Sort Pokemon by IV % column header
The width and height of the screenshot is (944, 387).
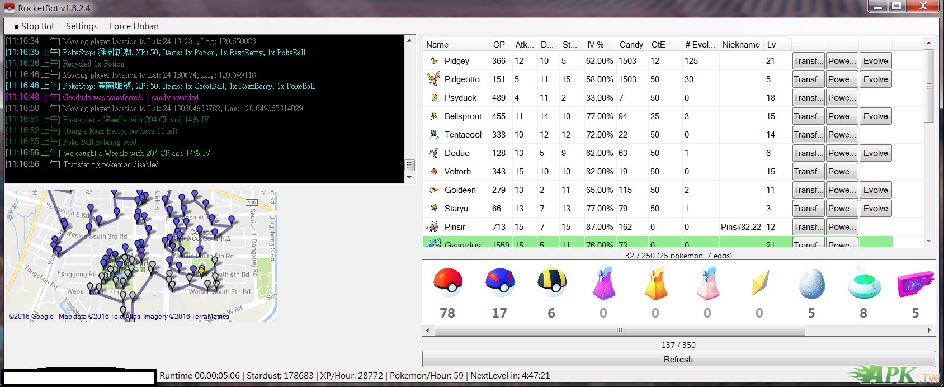595,45
